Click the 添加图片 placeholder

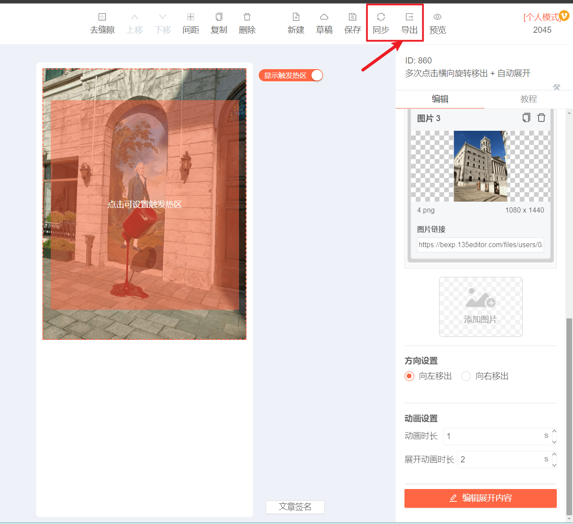481,307
